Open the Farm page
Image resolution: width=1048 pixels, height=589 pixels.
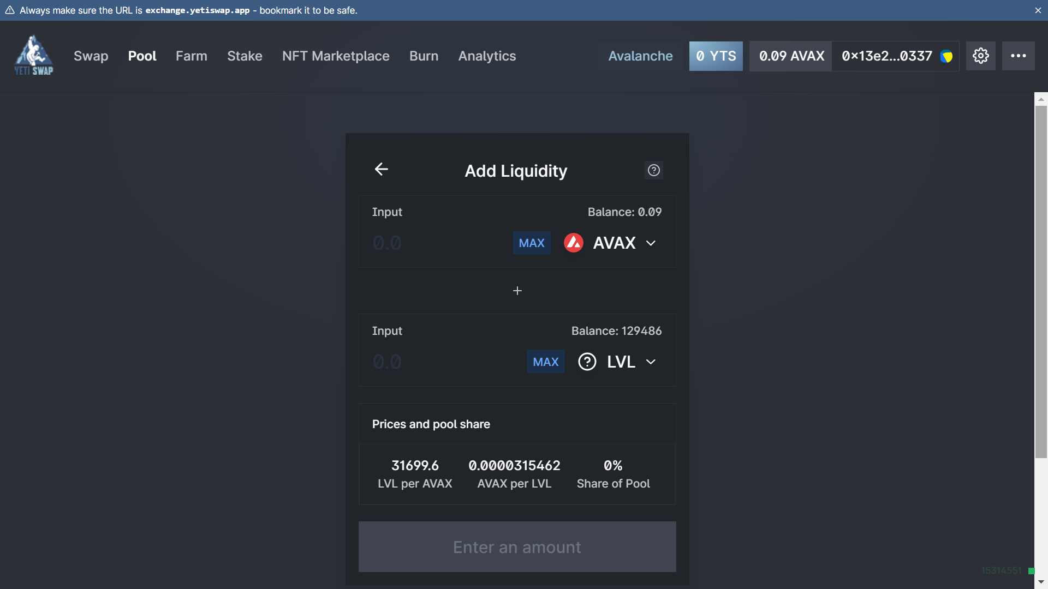192,56
